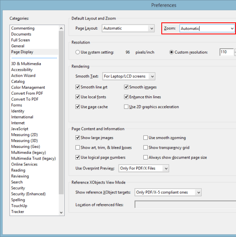Open the Smooth Text dropdown

pos(129,76)
